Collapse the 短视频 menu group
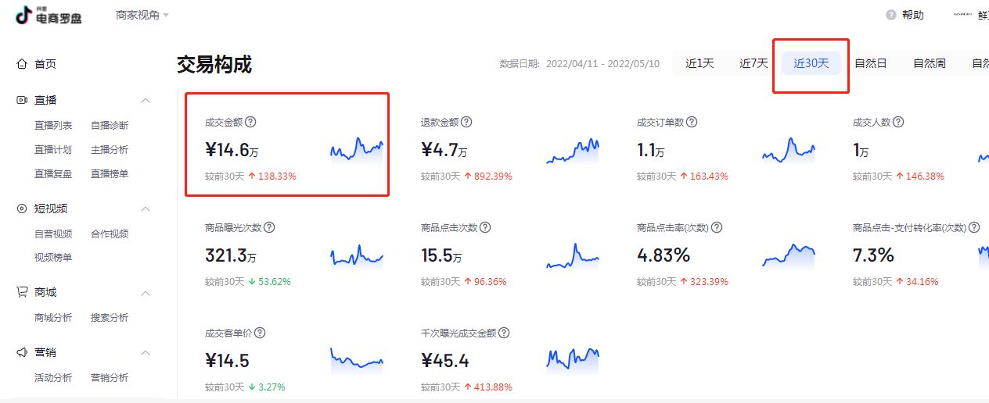The width and height of the screenshot is (989, 403). [145, 209]
